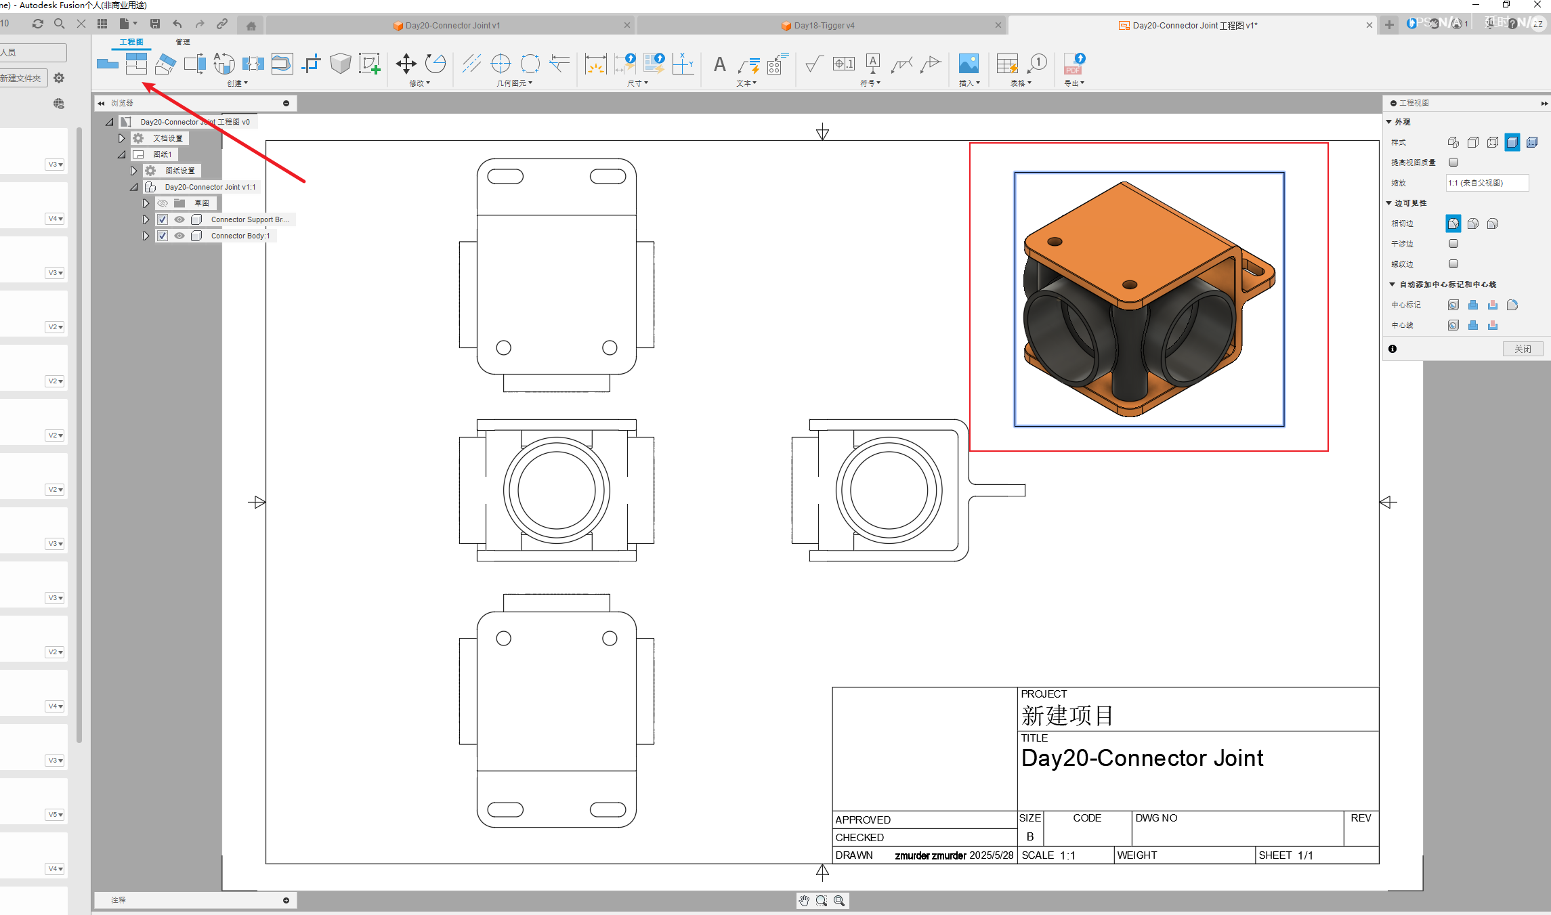Hide Connector Body:1 with eye icon

tap(179, 236)
